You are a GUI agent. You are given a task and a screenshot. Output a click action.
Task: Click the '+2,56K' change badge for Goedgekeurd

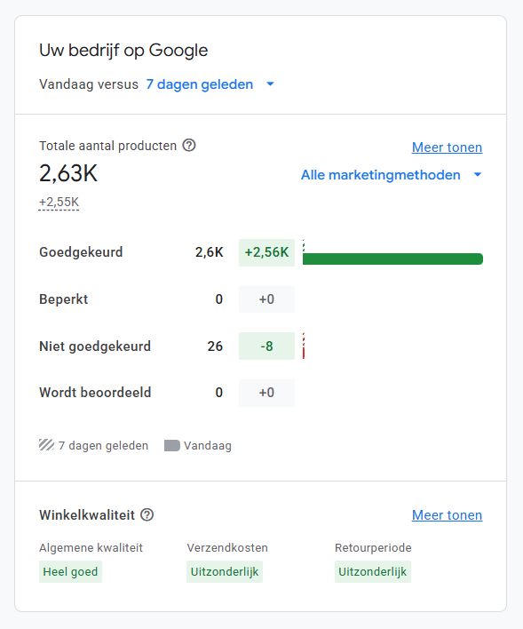point(266,252)
